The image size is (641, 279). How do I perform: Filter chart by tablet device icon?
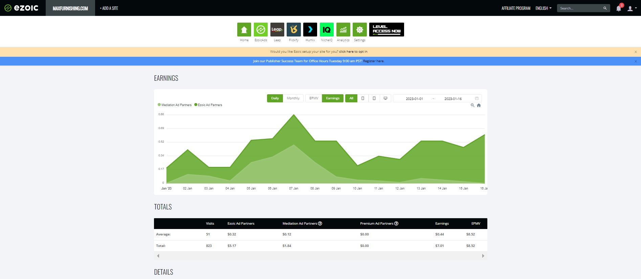pyautogui.click(x=374, y=98)
